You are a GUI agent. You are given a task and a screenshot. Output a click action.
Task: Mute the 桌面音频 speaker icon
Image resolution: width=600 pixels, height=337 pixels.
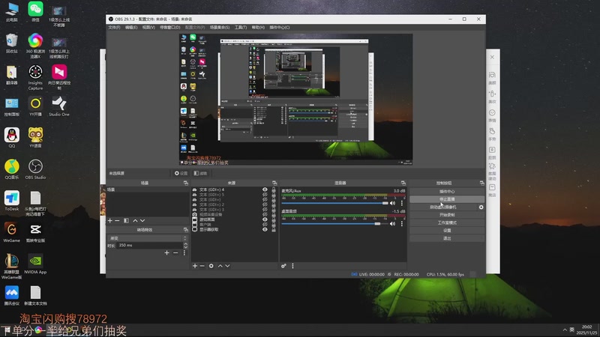(392, 223)
